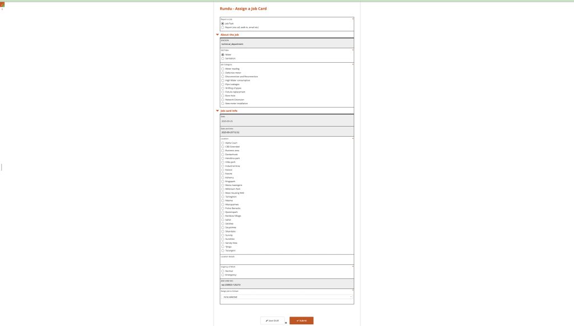Image resolution: width=574 pixels, height=326 pixels.
Task: Select Rainbow Village location
Action: (223, 216)
